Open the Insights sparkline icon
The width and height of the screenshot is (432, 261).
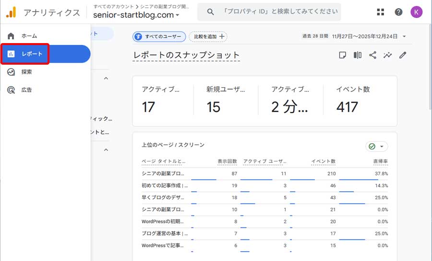(x=388, y=55)
